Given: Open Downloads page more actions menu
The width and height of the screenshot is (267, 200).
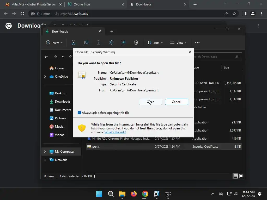Looking at the screenshot, I should point(258,26).
